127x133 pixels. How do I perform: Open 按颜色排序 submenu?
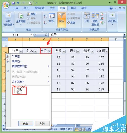pos(31,66)
